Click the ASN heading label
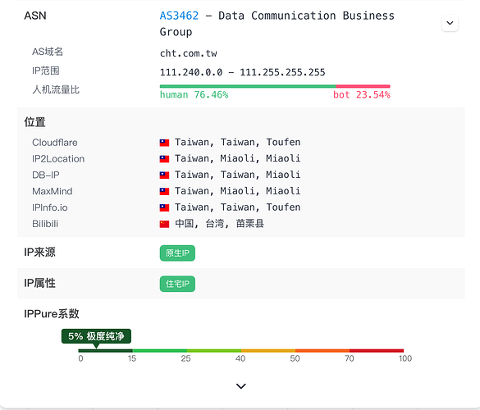This screenshot has height=410, width=480. point(35,16)
